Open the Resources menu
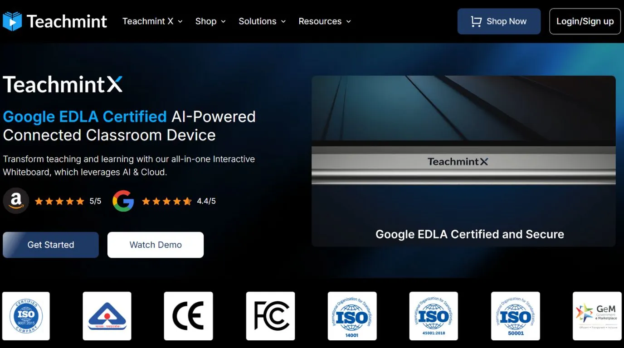Viewport: 624px width, 348px height. tap(325, 21)
